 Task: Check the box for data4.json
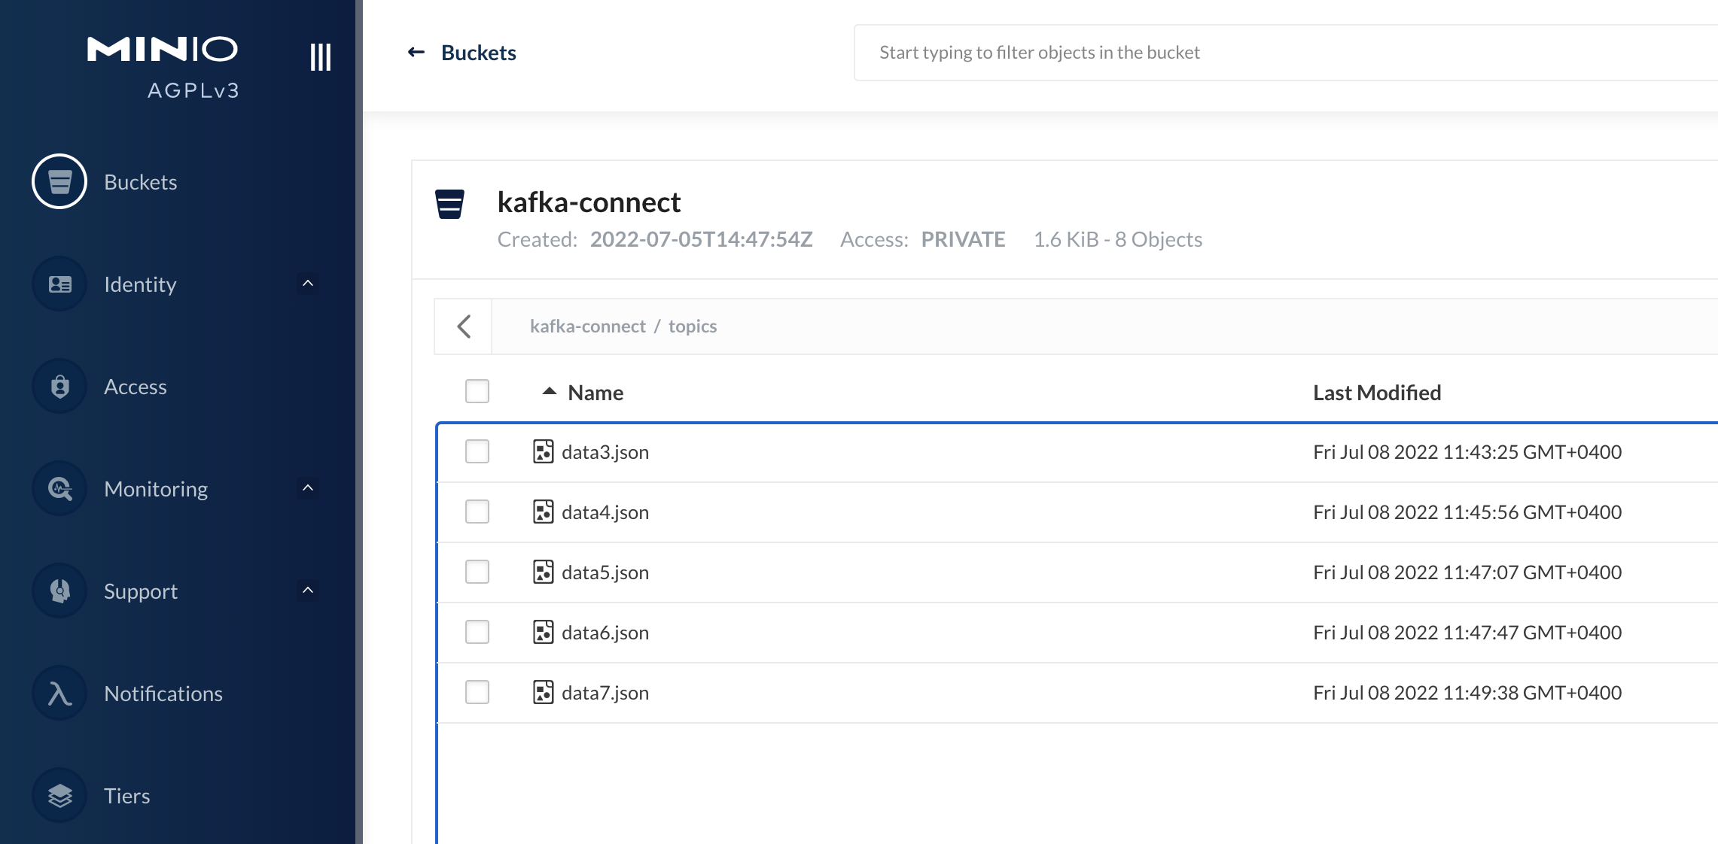[x=477, y=512]
